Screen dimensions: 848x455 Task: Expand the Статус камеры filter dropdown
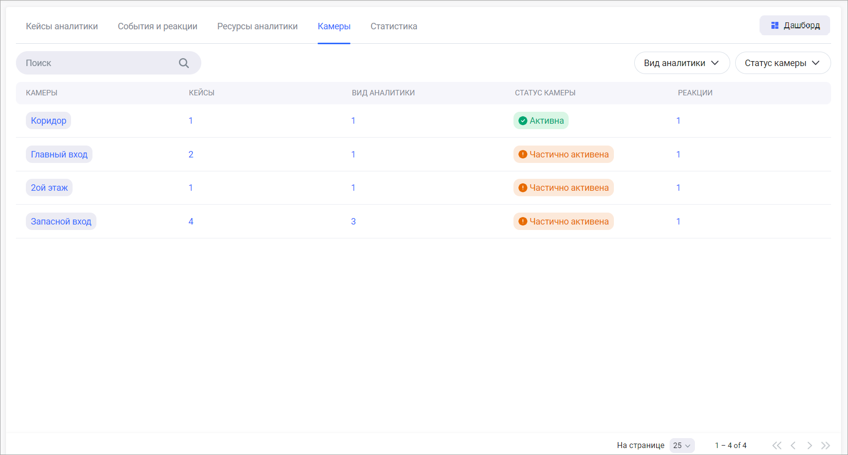(x=782, y=63)
